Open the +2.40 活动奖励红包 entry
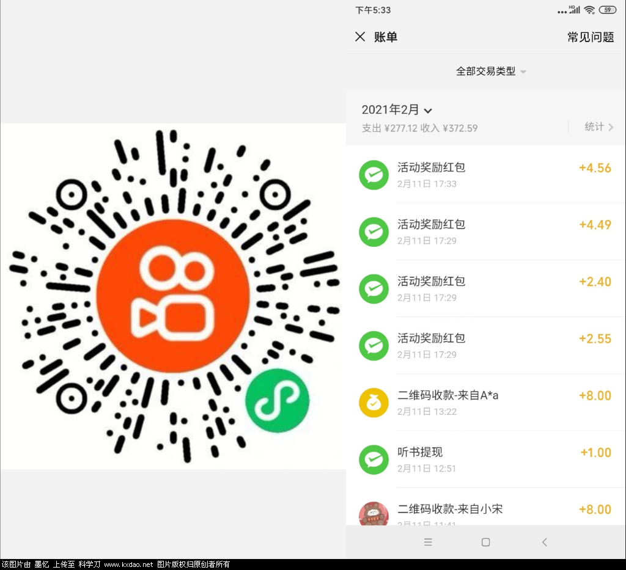This screenshot has width=626, height=570. (x=485, y=289)
